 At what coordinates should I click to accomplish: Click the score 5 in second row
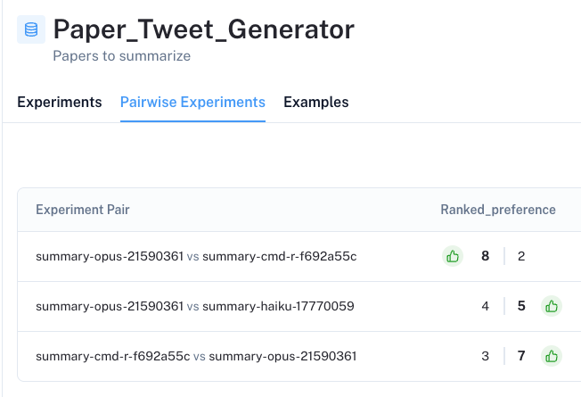521,306
